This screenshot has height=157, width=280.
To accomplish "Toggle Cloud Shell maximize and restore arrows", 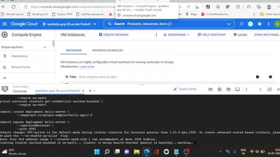I will 260,89.
